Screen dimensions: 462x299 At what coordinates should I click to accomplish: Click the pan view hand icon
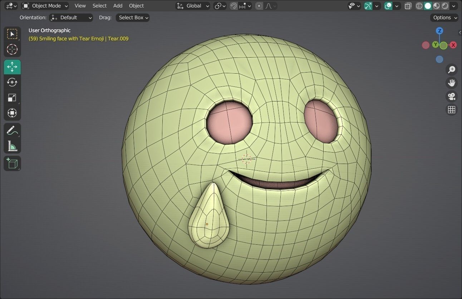pos(452,83)
